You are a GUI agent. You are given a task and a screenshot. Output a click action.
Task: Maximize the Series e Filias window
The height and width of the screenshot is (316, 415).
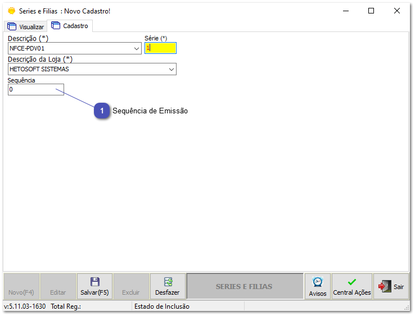coord(371,11)
